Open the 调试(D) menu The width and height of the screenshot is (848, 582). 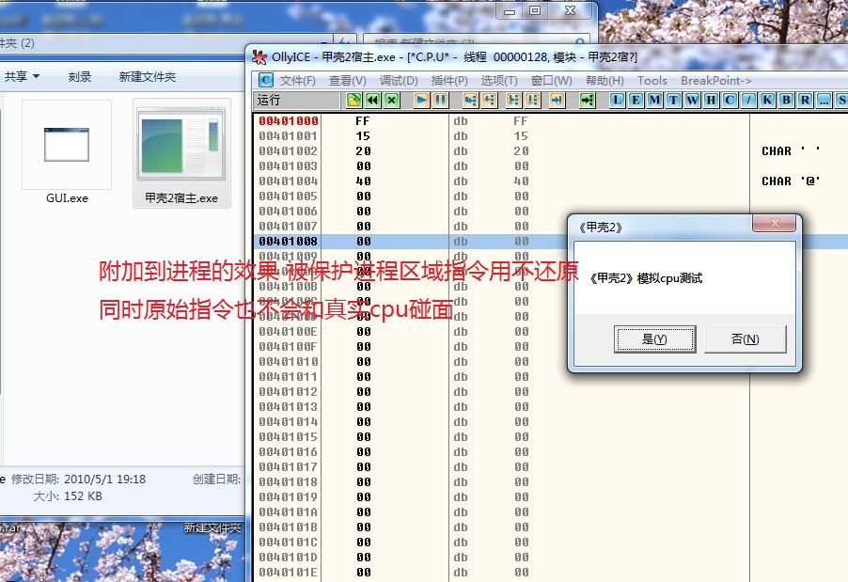point(399,81)
